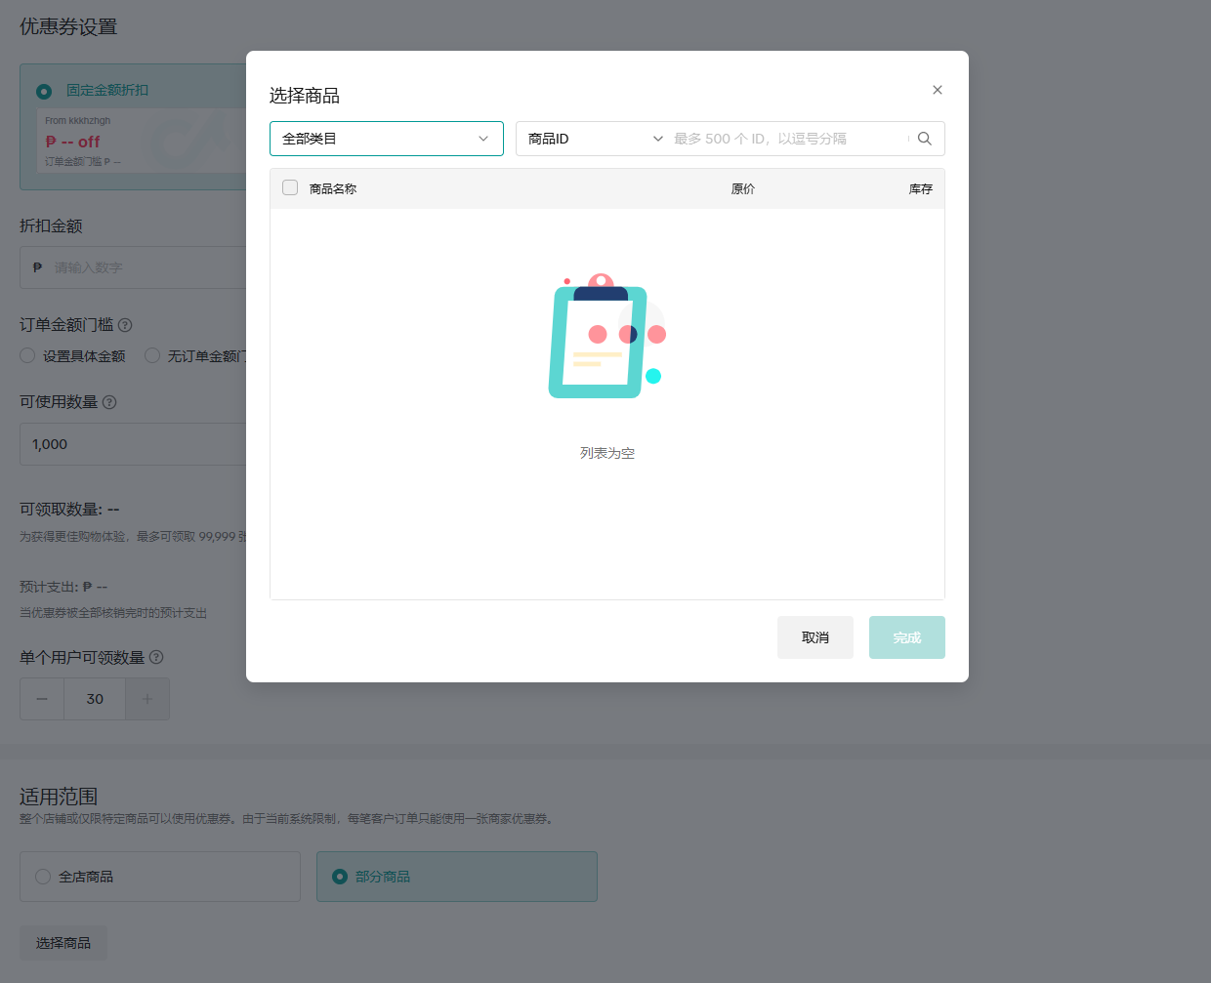
Task: Expand the 商品ID search type dropdown
Action: [594, 139]
